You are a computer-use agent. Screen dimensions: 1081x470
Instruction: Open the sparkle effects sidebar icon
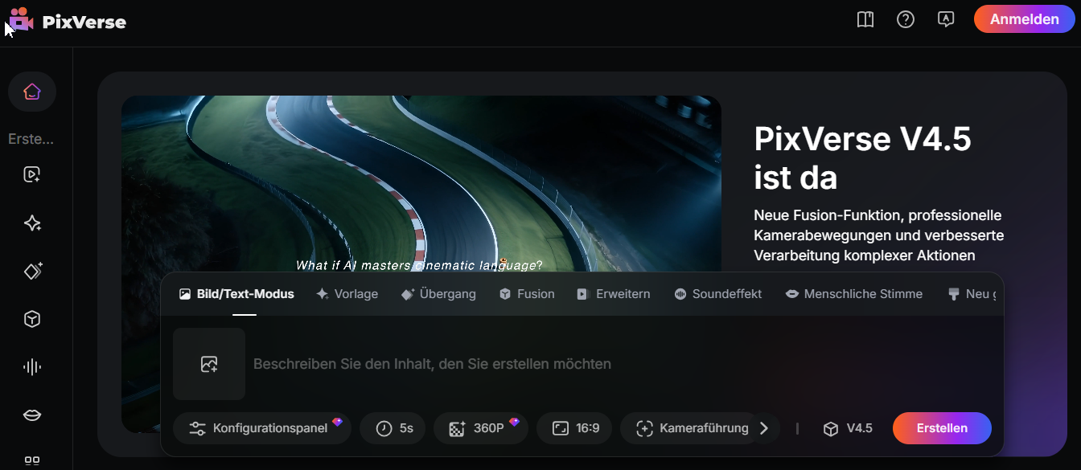(32, 223)
